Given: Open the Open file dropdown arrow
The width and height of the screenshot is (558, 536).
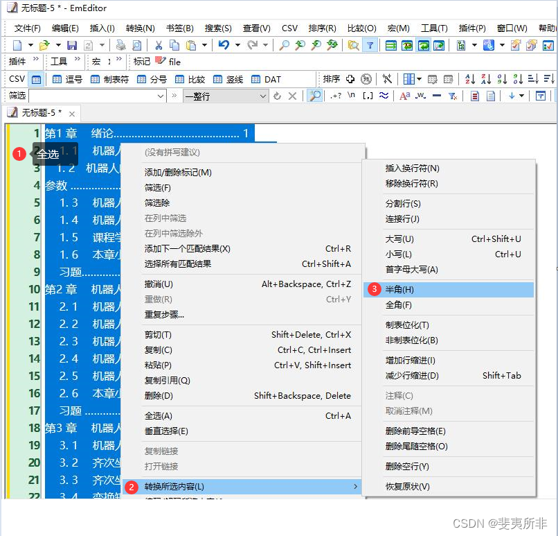Looking at the screenshot, I should 58,45.
